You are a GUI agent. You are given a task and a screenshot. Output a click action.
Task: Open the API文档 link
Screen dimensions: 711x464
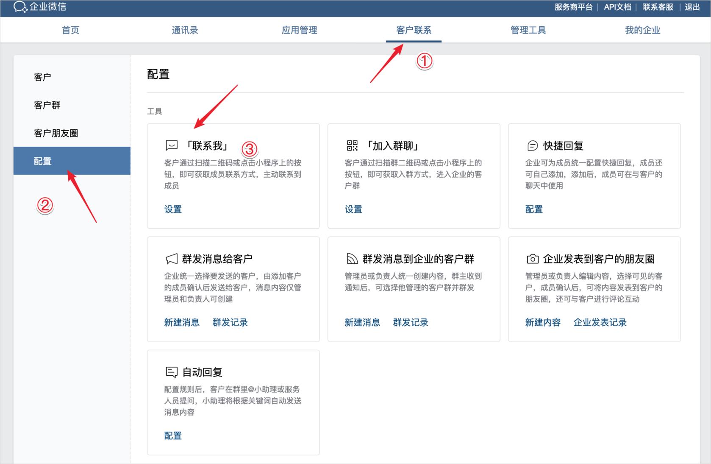pyautogui.click(x=617, y=7)
